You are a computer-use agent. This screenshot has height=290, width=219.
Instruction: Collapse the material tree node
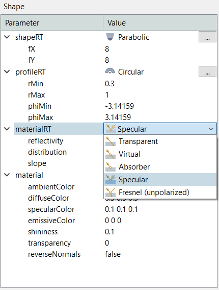tap(7, 175)
